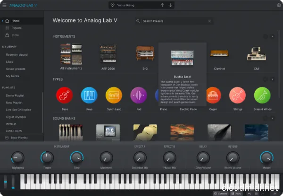Click the Movement knob
This screenshot has height=196, width=283.
coord(107,158)
